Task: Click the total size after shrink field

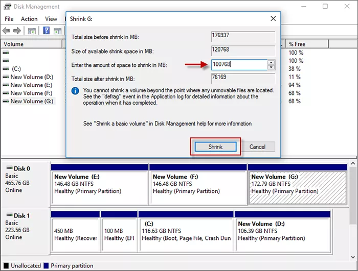Action: (243, 78)
